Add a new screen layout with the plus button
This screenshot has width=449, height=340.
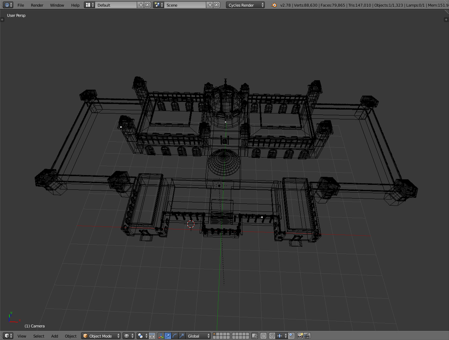(141, 5)
